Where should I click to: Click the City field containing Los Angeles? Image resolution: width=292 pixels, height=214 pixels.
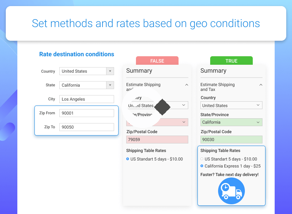click(x=87, y=99)
